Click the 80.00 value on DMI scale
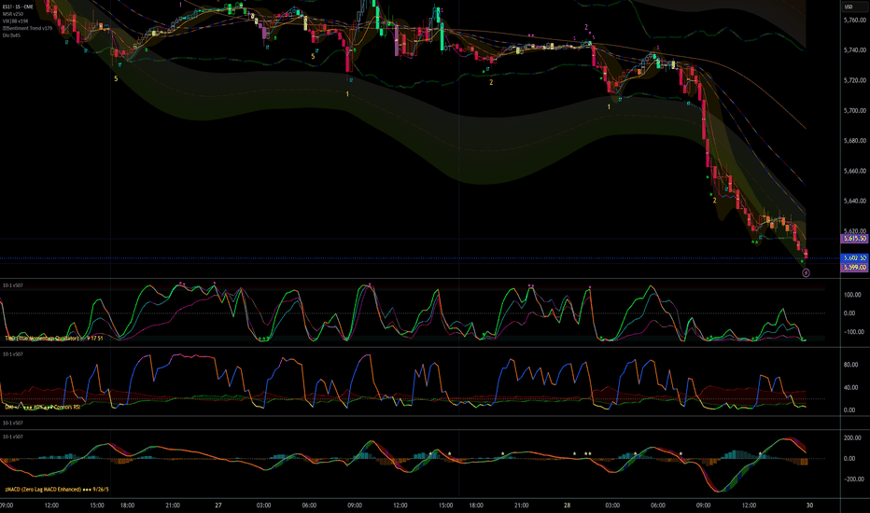 coord(850,365)
